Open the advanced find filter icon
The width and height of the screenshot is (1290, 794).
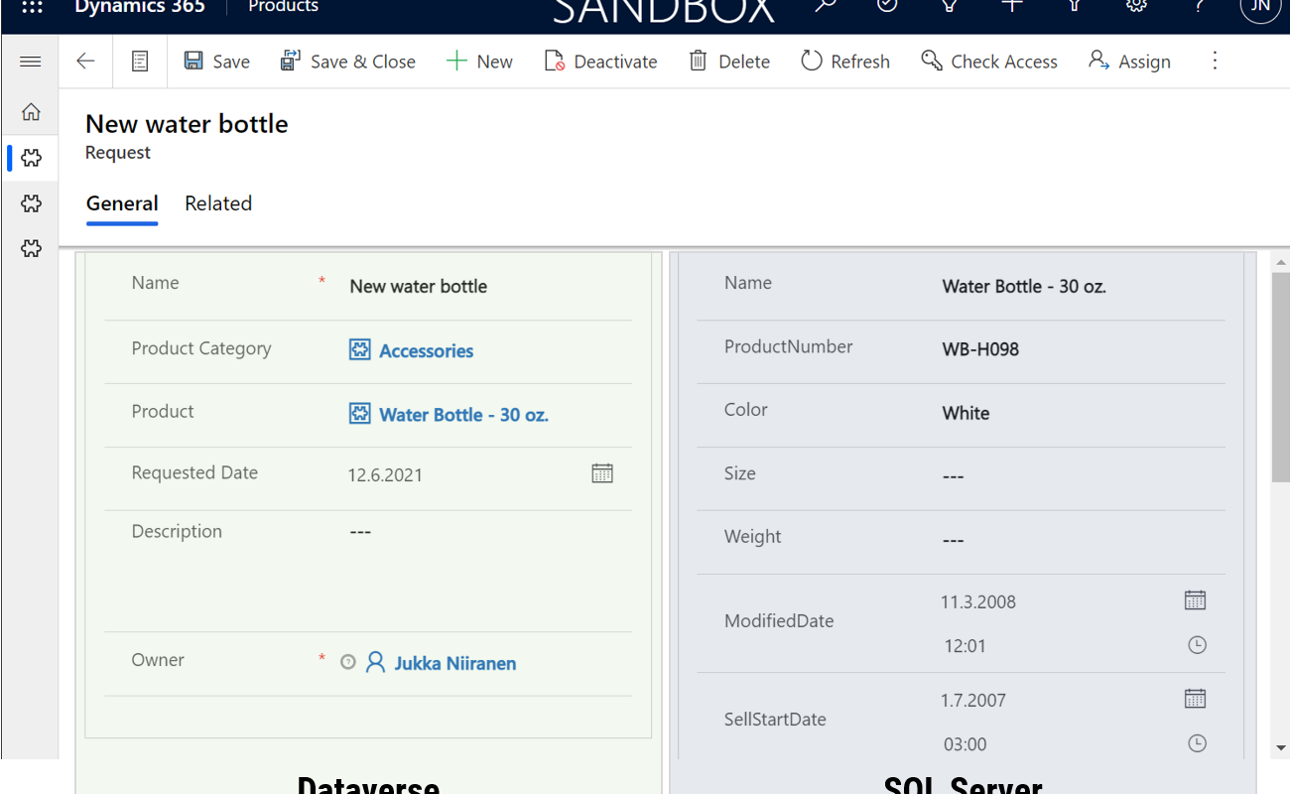tap(1075, 6)
